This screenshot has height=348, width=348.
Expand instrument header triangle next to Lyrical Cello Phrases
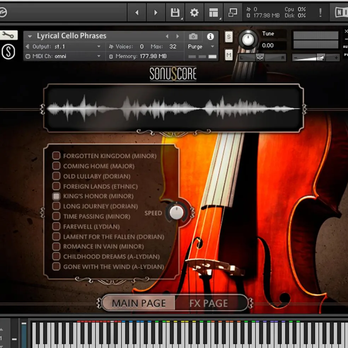30,36
